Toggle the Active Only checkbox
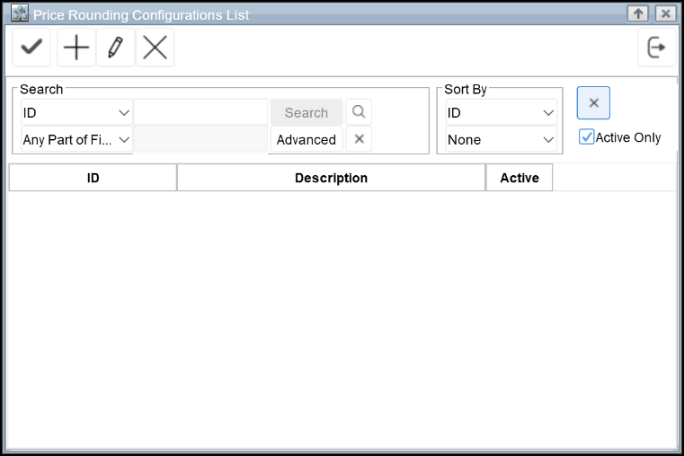 coord(586,136)
